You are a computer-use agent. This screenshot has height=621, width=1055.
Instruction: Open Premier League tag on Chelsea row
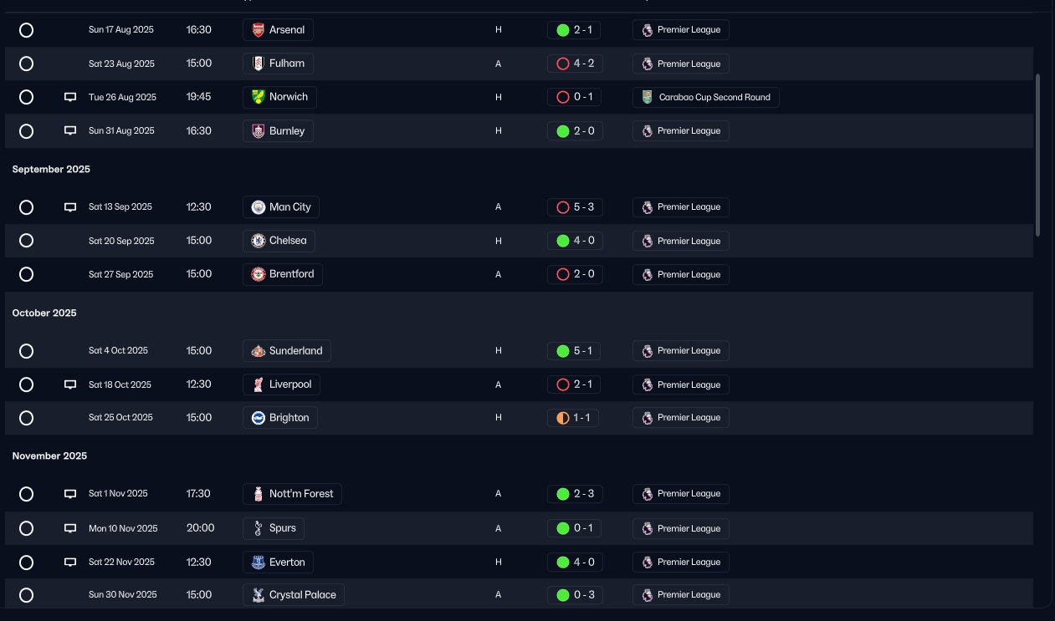coord(681,241)
